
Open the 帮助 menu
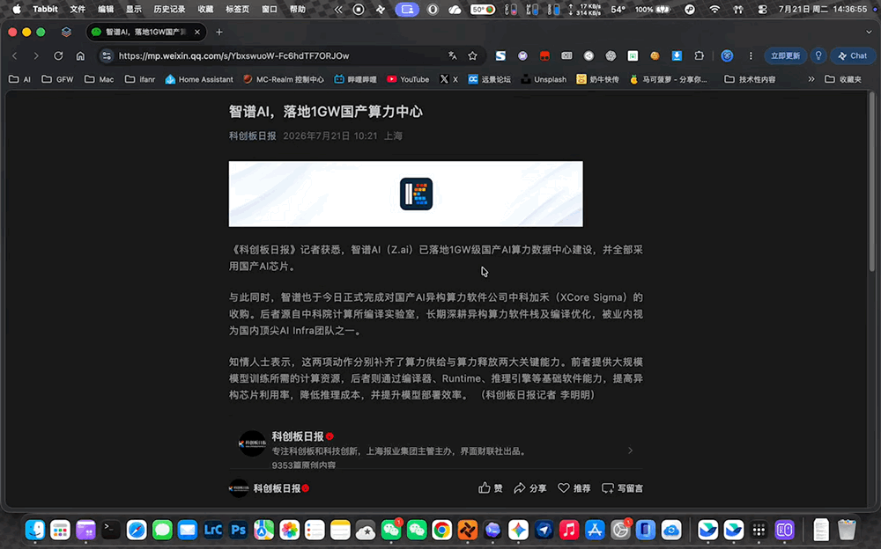point(297,9)
